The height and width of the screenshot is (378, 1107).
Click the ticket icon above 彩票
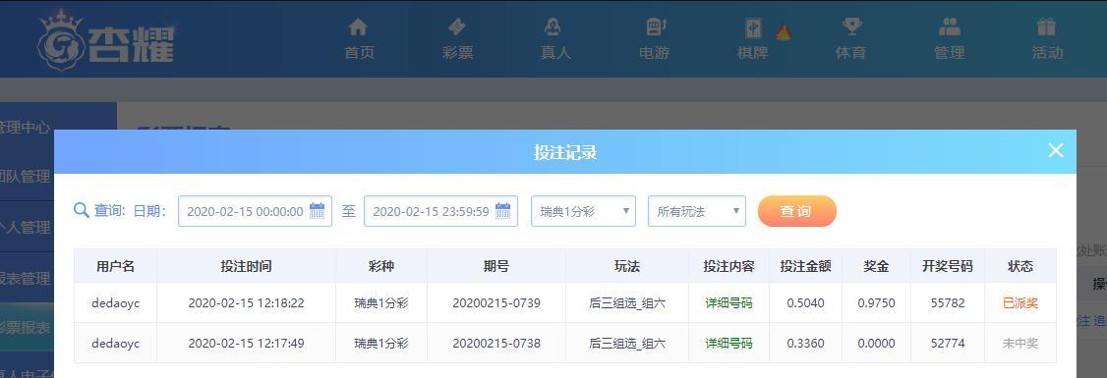(457, 27)
